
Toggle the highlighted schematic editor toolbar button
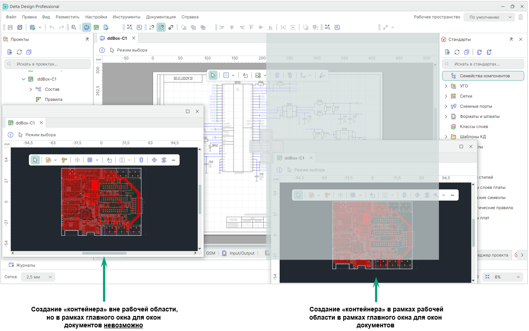(x=86, y=27)
